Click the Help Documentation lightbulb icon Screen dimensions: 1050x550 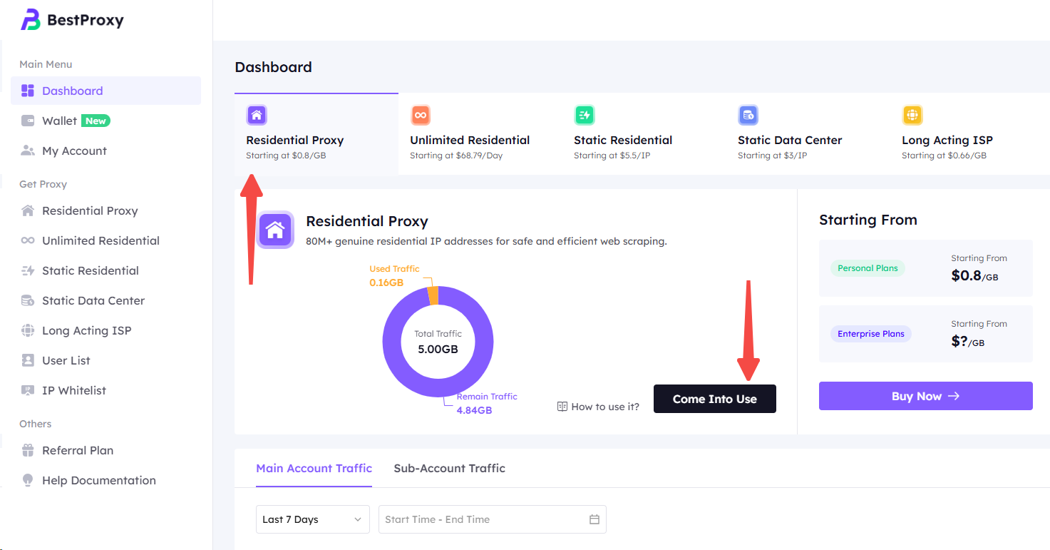pos(28,481)
